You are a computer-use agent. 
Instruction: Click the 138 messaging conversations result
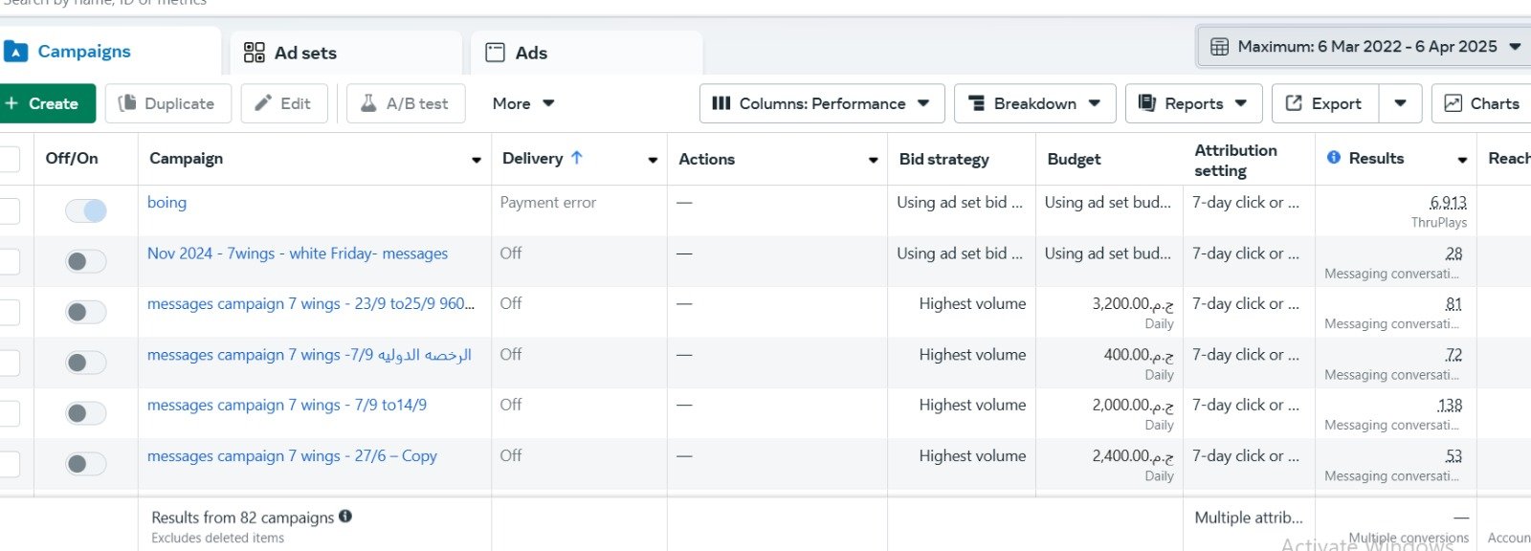(1451, 406)
